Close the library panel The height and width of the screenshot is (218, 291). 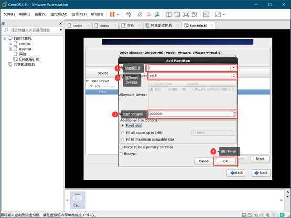point(61,23)
